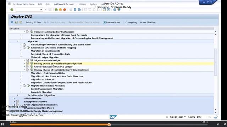This screenshot has width=227, height=127.
Task: Click the yellow Exit icon
Action: [60, 10]
